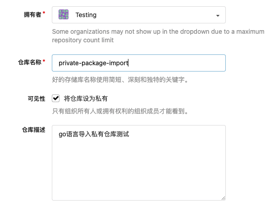Click the private-package-import repository name field

point(139,63)
